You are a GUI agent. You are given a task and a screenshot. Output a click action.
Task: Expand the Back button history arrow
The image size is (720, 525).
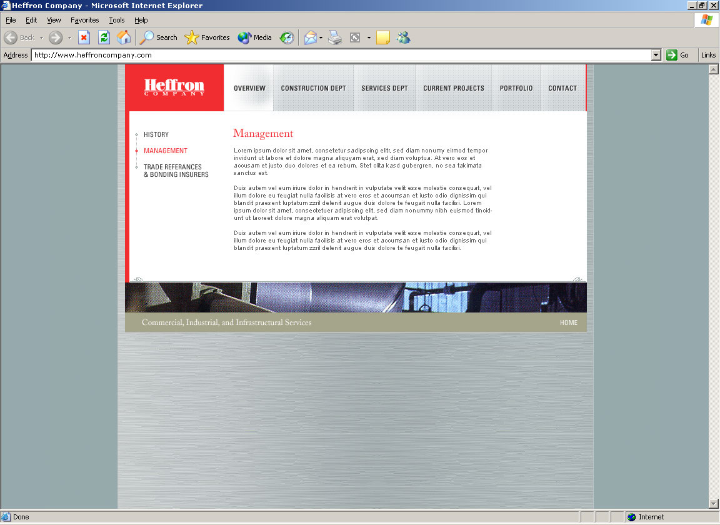[x=41, y=37]
